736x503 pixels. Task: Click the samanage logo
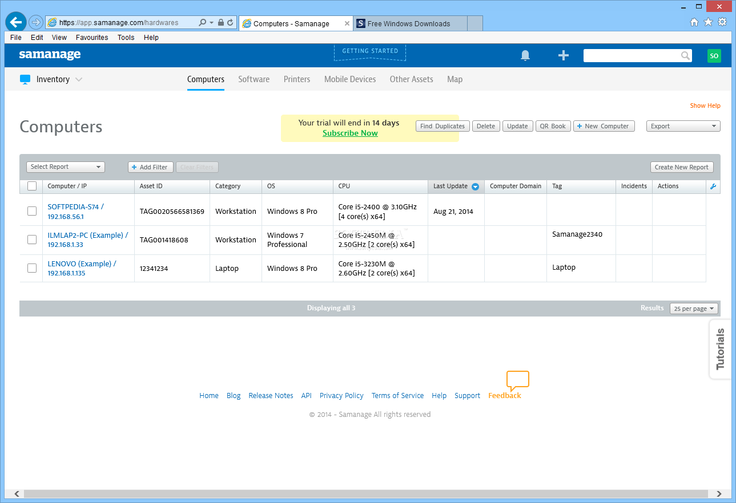[50, 55]
